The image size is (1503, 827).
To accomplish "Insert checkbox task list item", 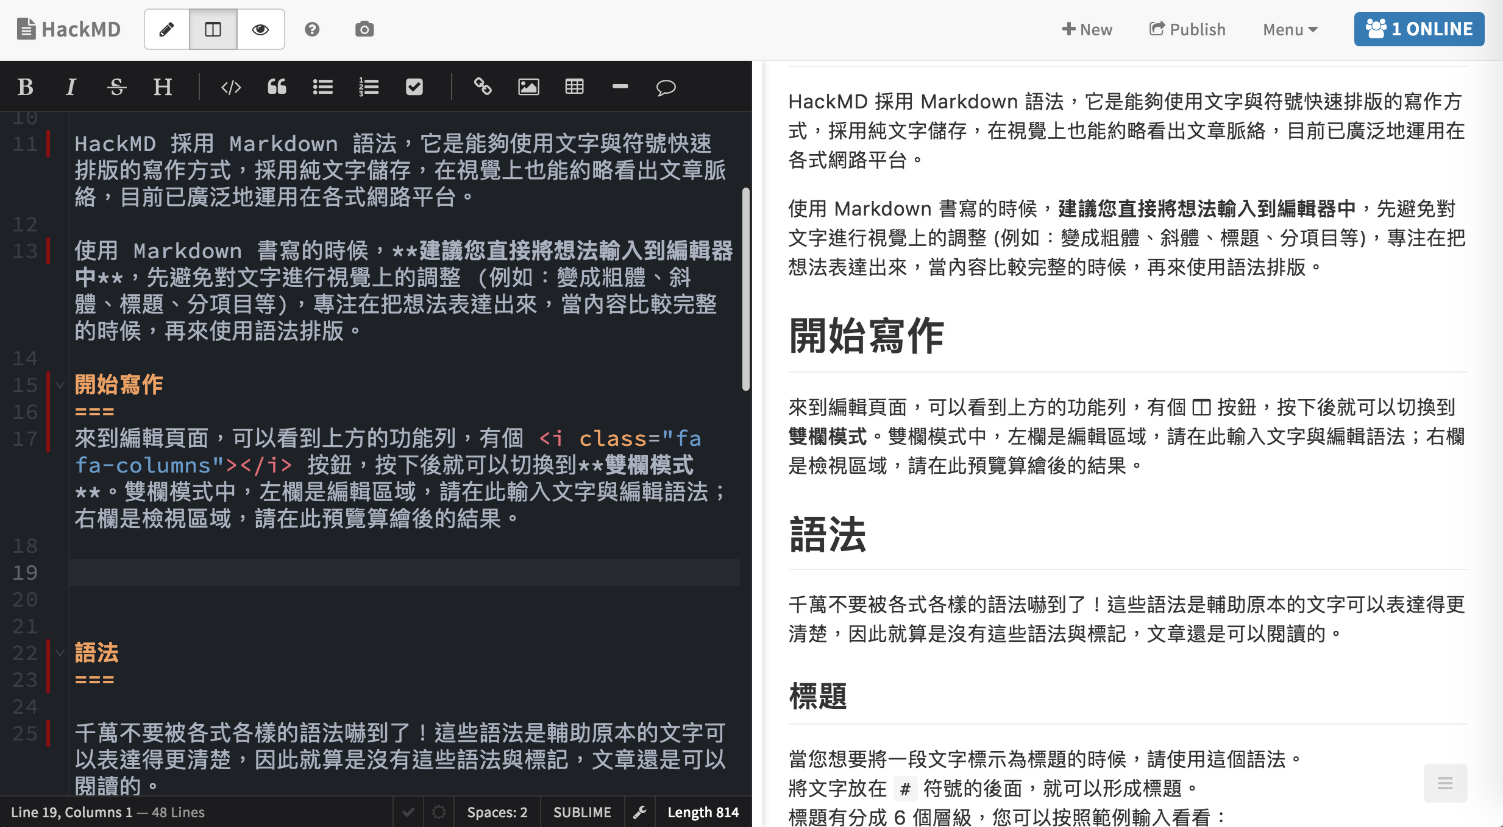I will point(414,87).
